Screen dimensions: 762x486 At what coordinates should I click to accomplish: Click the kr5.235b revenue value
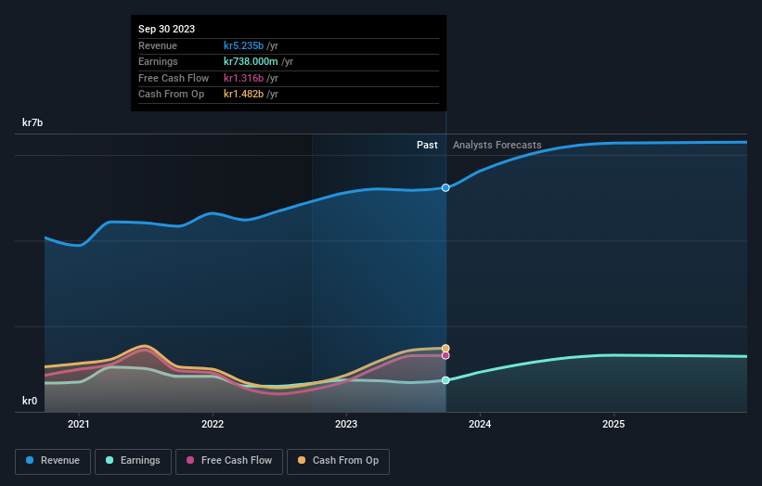(243, 45)
